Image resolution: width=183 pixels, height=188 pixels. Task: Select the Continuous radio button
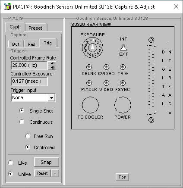(x=22, y=122)
